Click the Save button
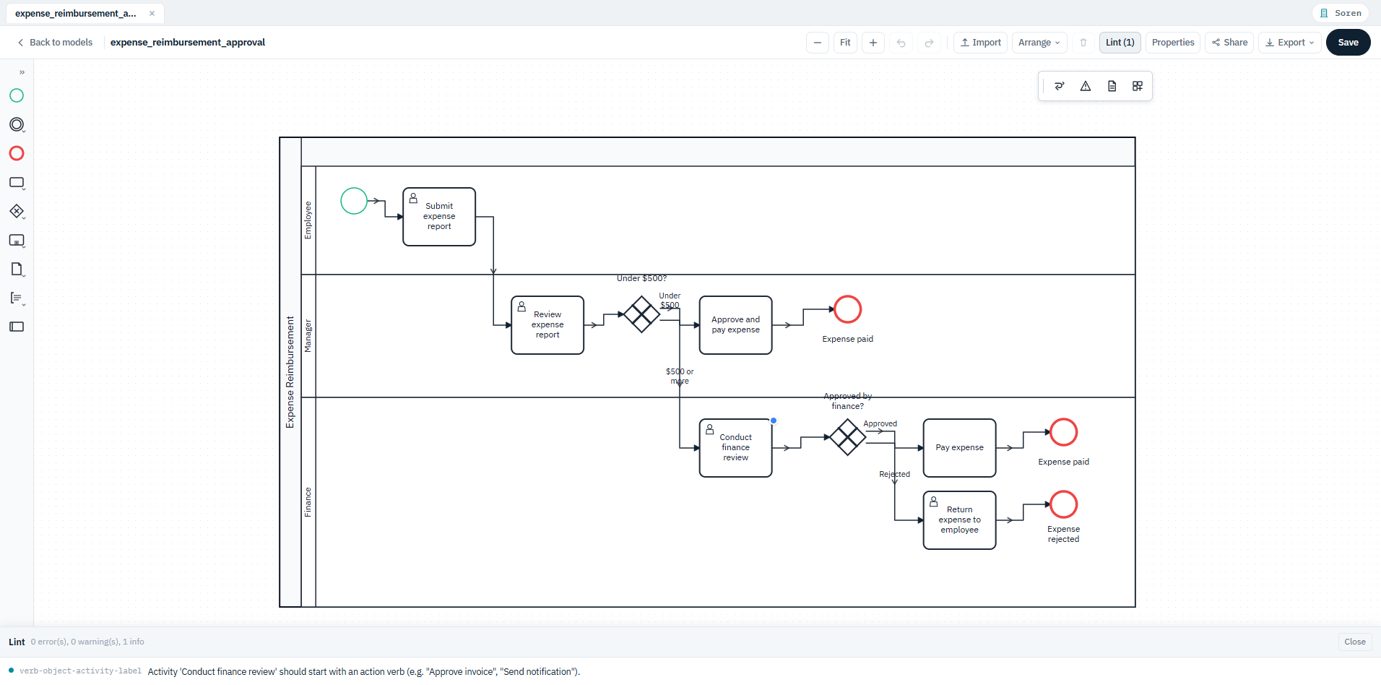The image size is (1381, 685). pyautogui.click(x=1348, y=43)
